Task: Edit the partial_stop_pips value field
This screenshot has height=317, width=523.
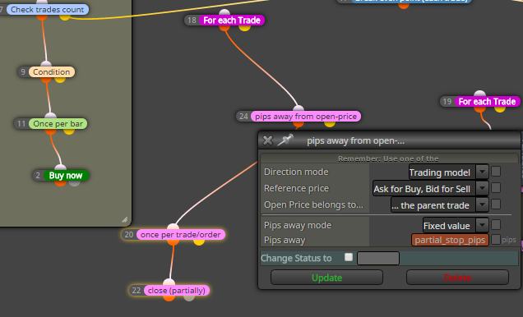Action: coord(450,240)
